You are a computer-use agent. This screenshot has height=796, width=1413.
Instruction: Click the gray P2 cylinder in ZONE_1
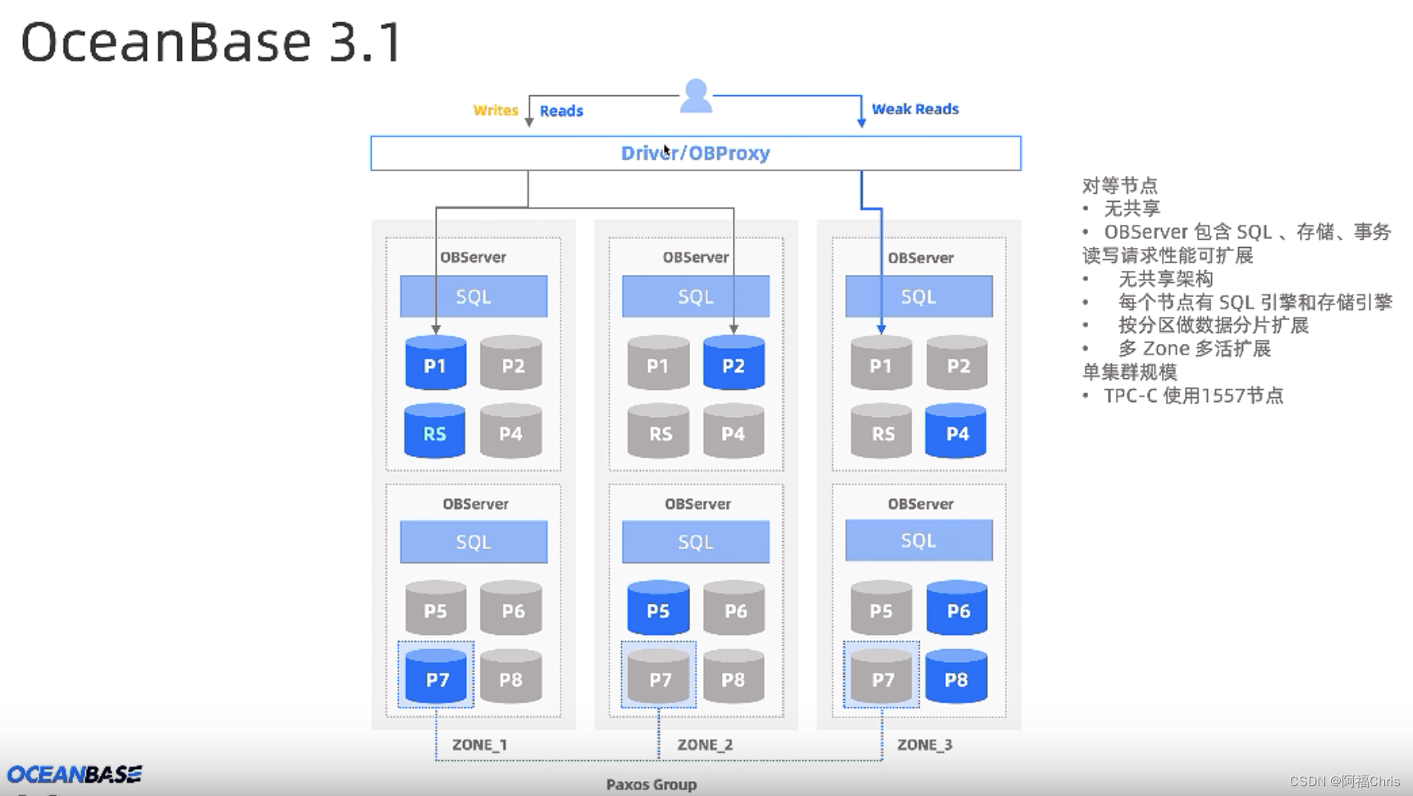point(511,362)
